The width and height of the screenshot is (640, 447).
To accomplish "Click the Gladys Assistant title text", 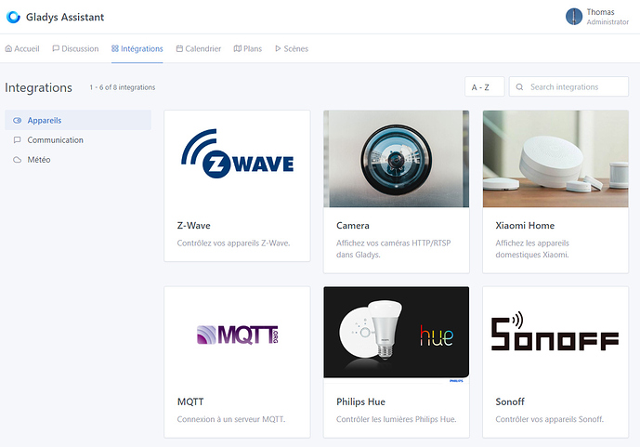I will click(65, 17).
